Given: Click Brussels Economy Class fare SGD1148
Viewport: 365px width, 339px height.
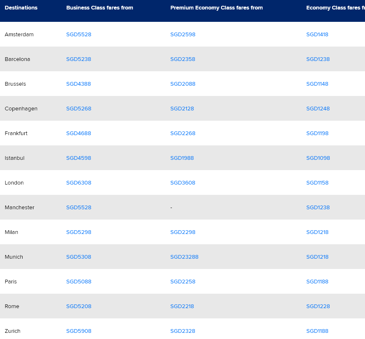Looking at the screenshot, I should [317, 84].
